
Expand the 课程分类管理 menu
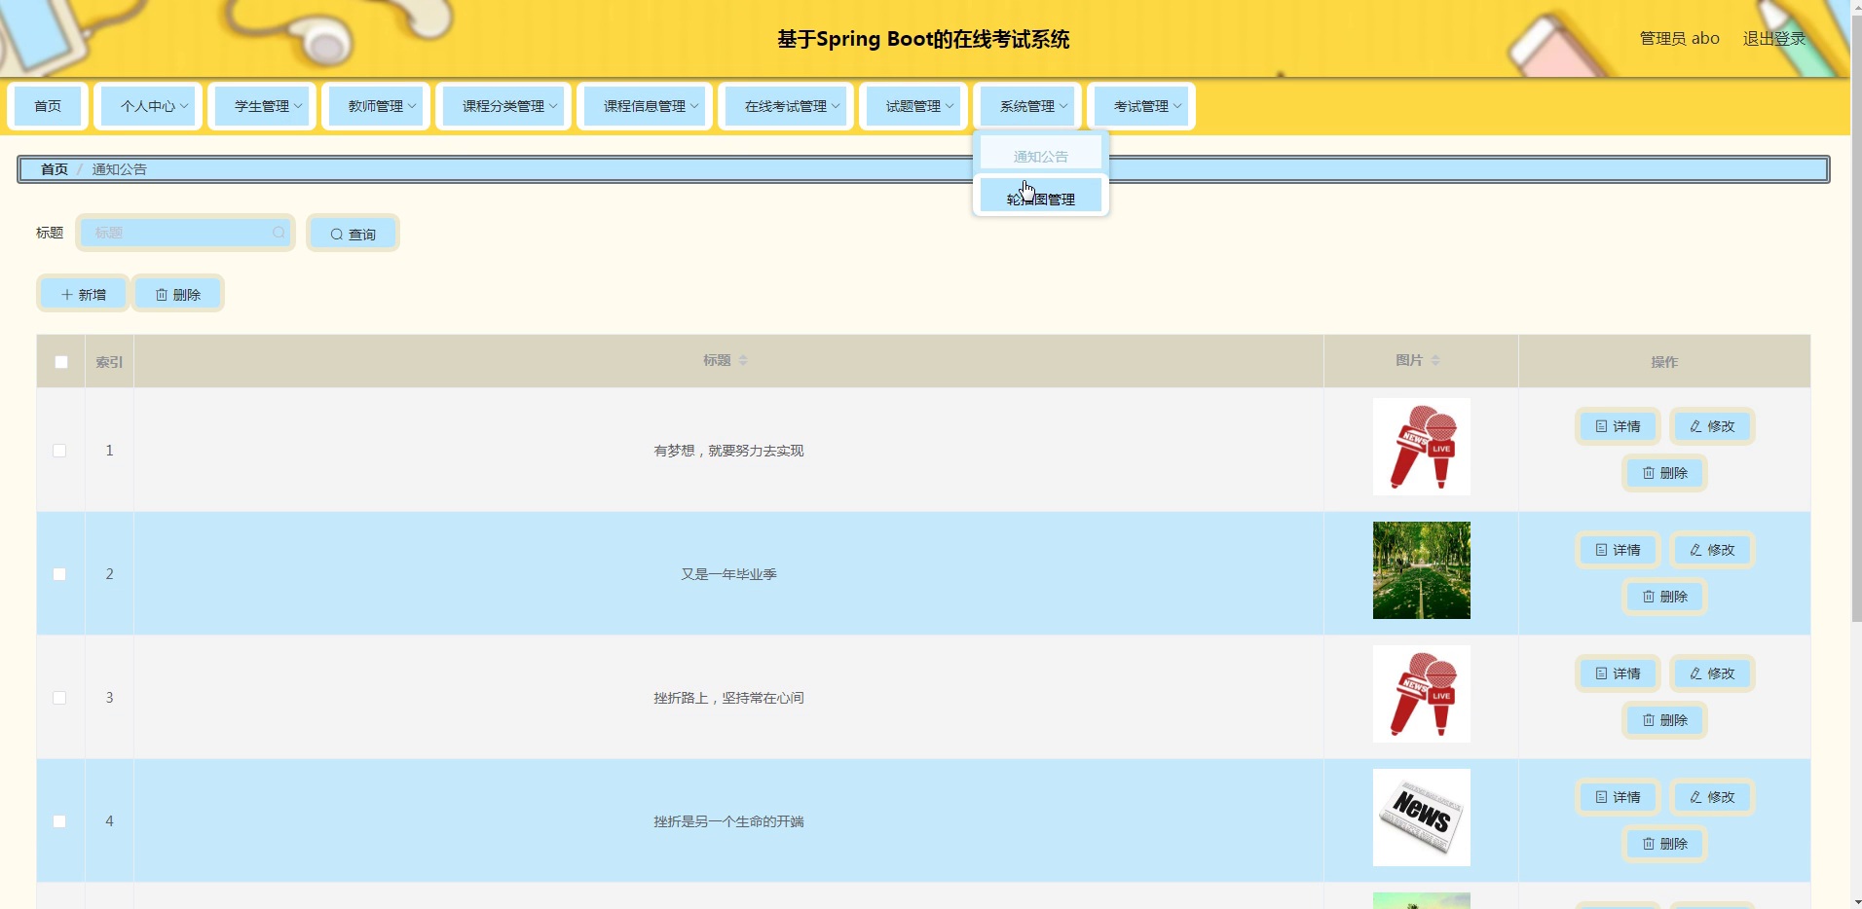pyautogui.click(x=503, y=106)
